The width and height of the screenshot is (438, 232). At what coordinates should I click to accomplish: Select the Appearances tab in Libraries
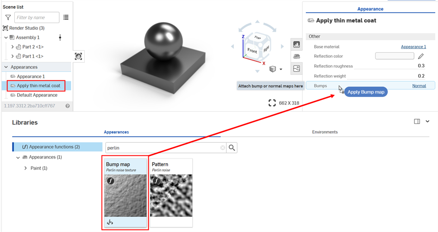116,132
